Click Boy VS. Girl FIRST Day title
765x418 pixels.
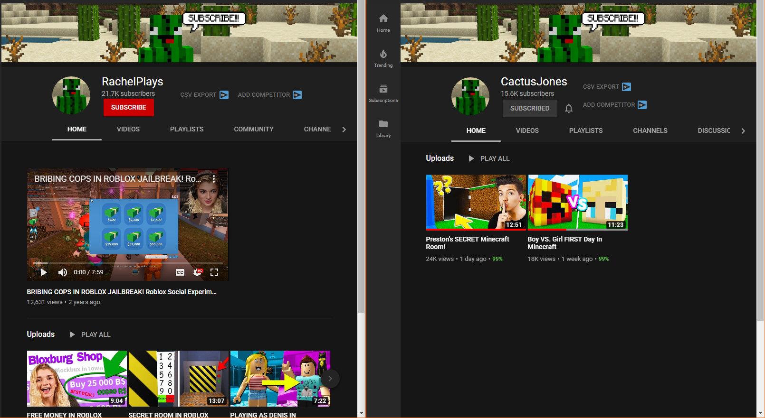pos(565,243)
